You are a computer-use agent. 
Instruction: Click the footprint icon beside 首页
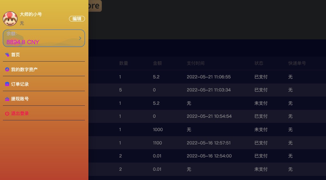coord(7,55)
